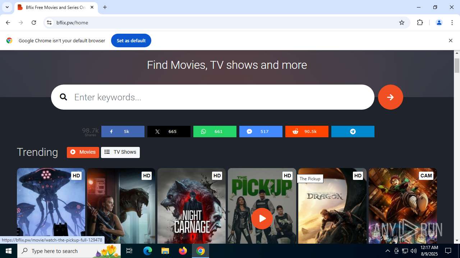The image size is (460, 258).
Task: Share via WhatsApp button showing 661
Action: click(x=215, y=132)
